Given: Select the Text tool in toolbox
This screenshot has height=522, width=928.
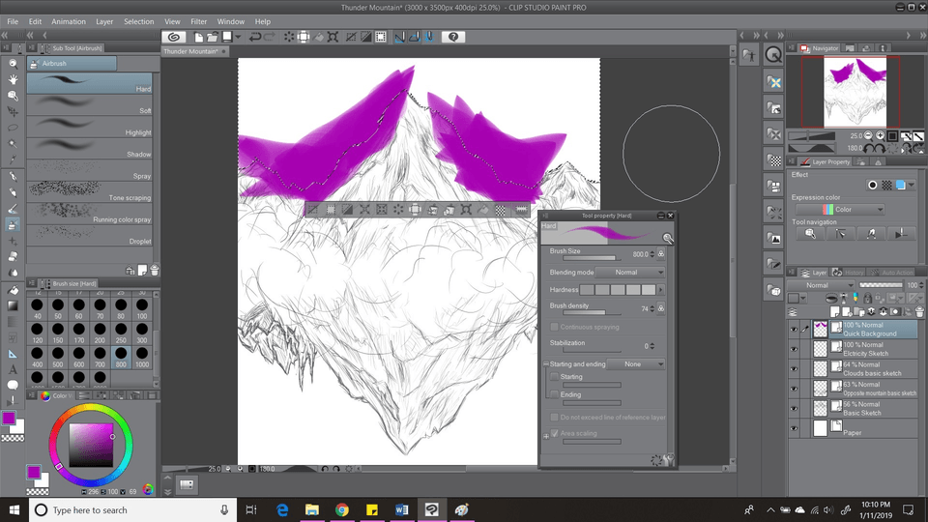Looking at the screenshot, I should [13, 369].
